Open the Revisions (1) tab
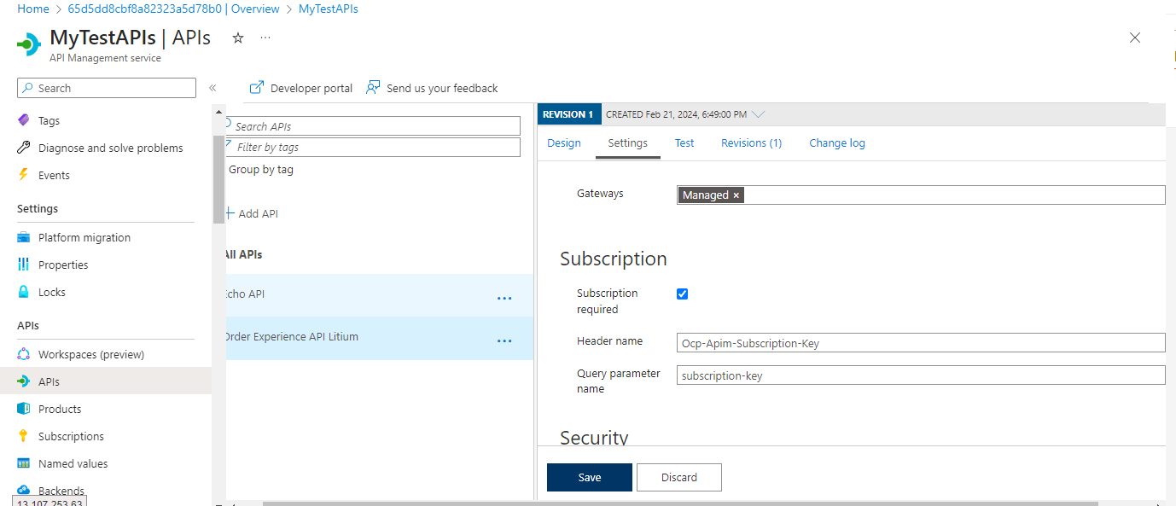The width and height of the screenshot is (1176, 506). pos(751,142)
